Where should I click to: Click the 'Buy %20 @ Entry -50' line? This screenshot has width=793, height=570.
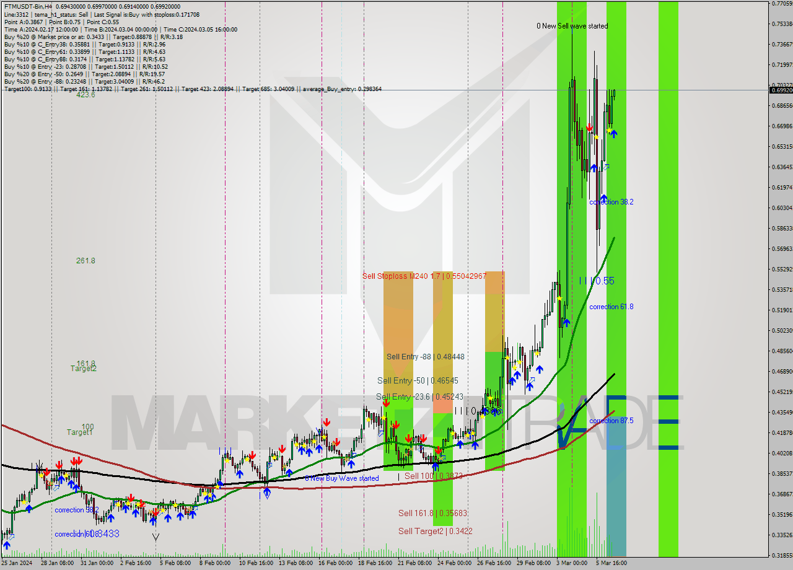coord(85,74)
